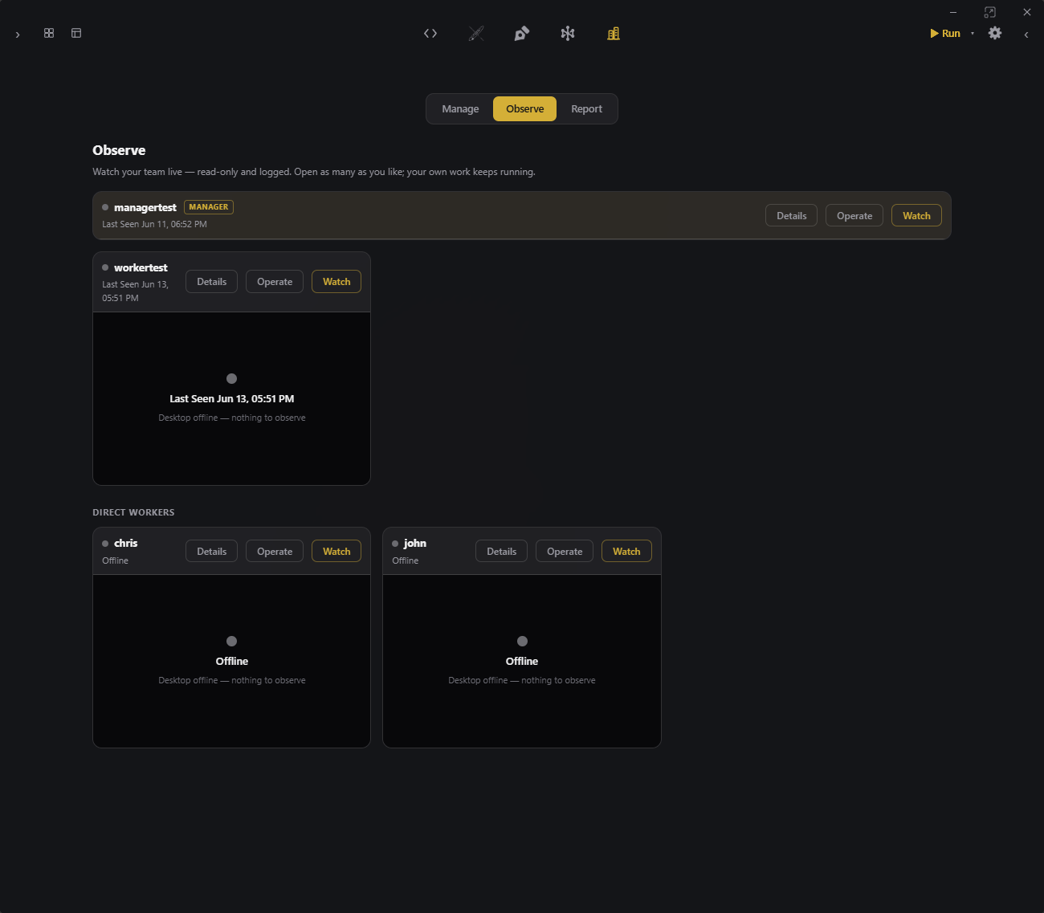Click the panel layout icon
Image resolution: width=1044 pixels, height=913 pixels.
pos(76,33)
